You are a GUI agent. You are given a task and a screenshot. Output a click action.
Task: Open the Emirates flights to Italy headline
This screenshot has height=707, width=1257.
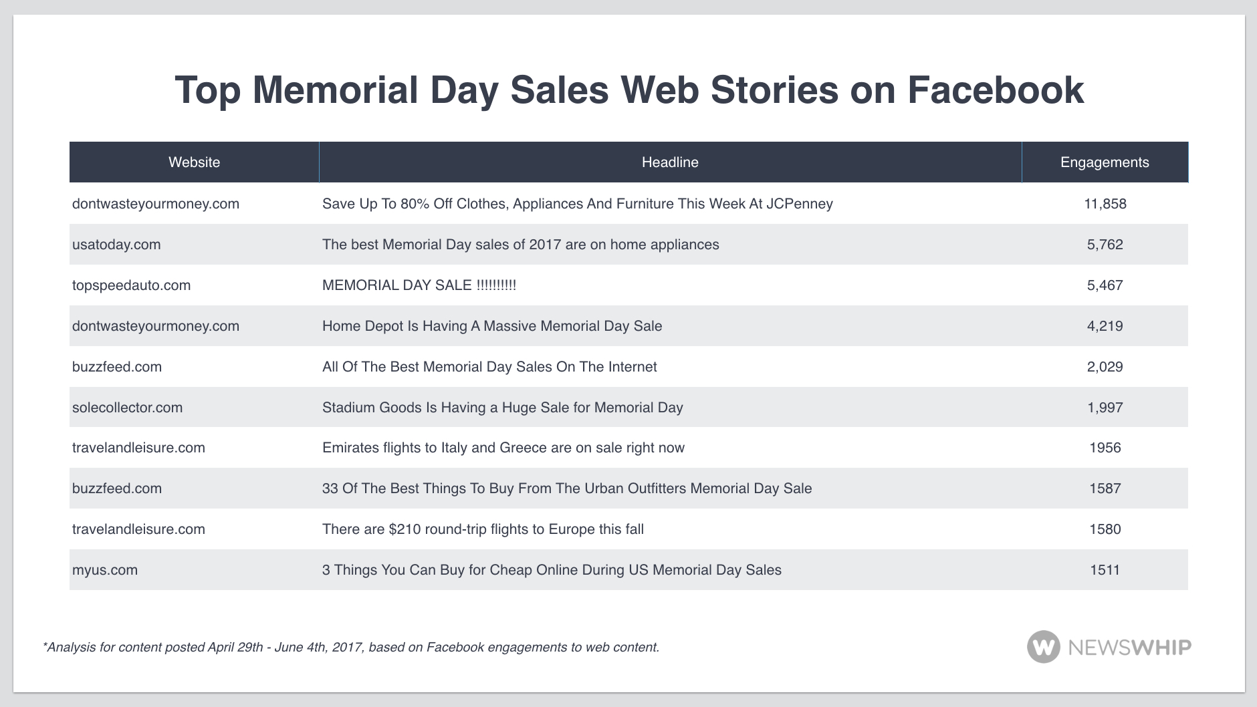(503, 448)
